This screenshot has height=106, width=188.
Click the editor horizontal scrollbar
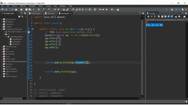point(87,99)
